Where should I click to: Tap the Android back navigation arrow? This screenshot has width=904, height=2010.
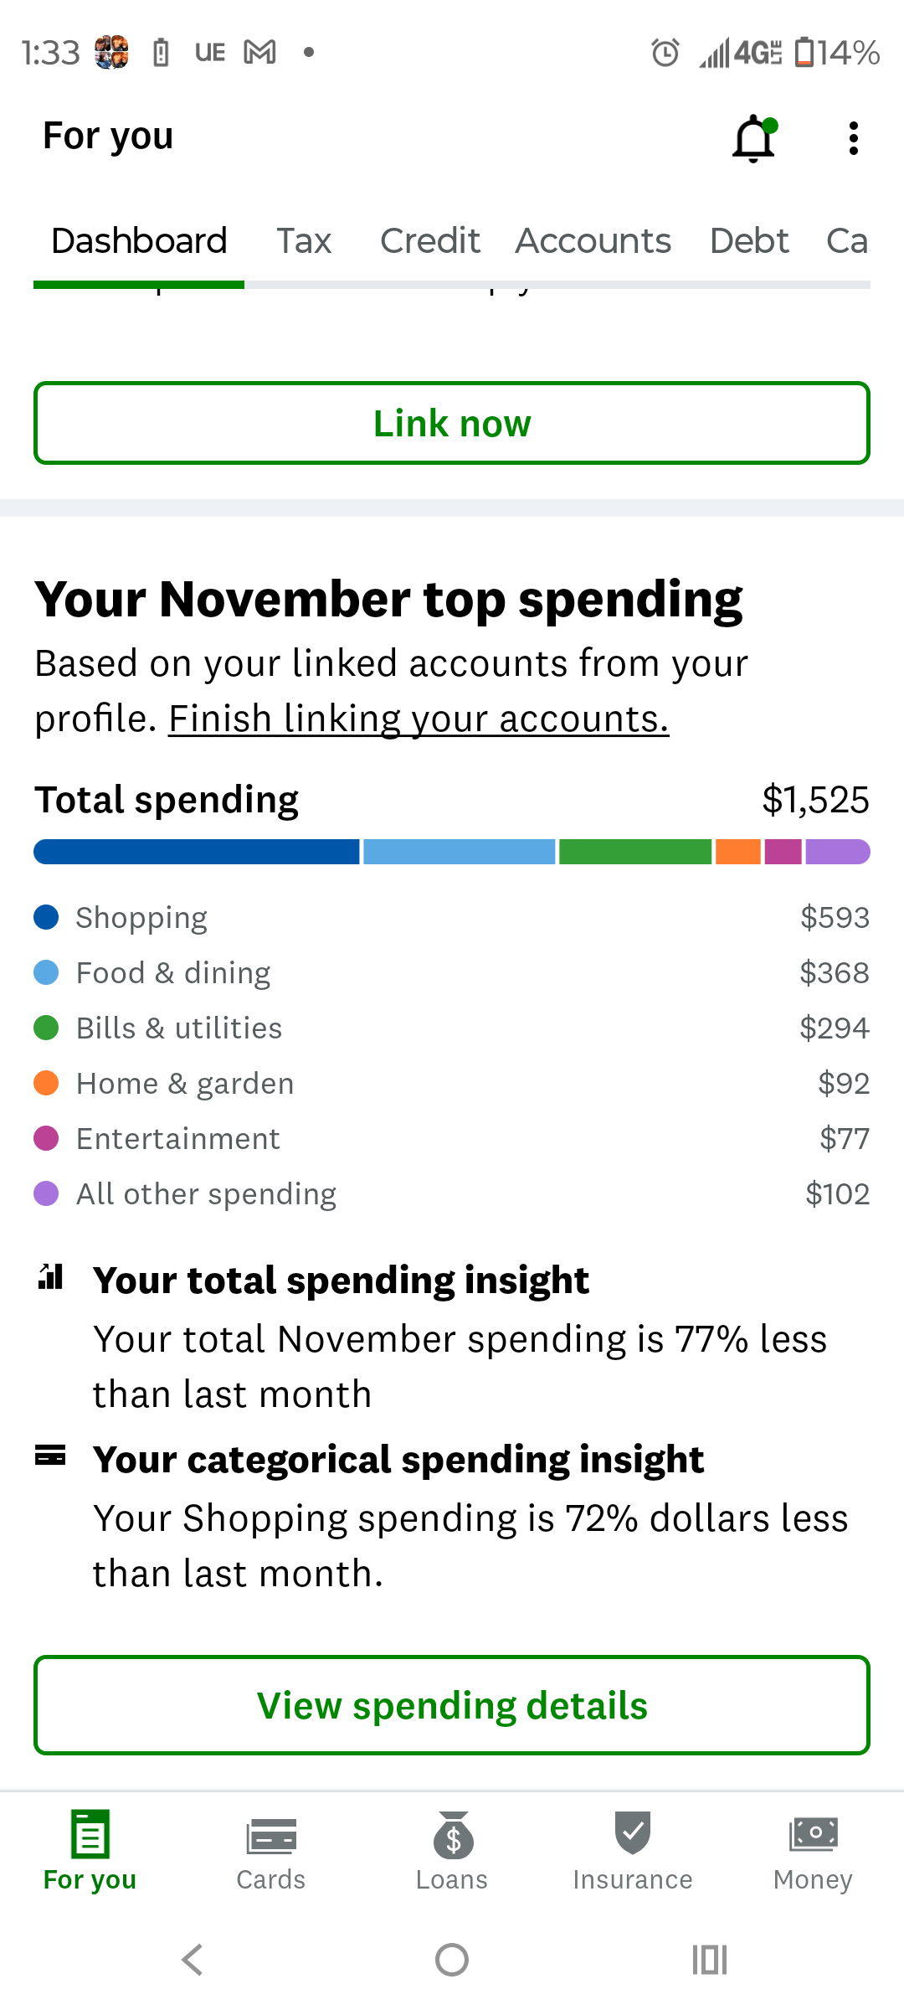[x=193, y=1960]
